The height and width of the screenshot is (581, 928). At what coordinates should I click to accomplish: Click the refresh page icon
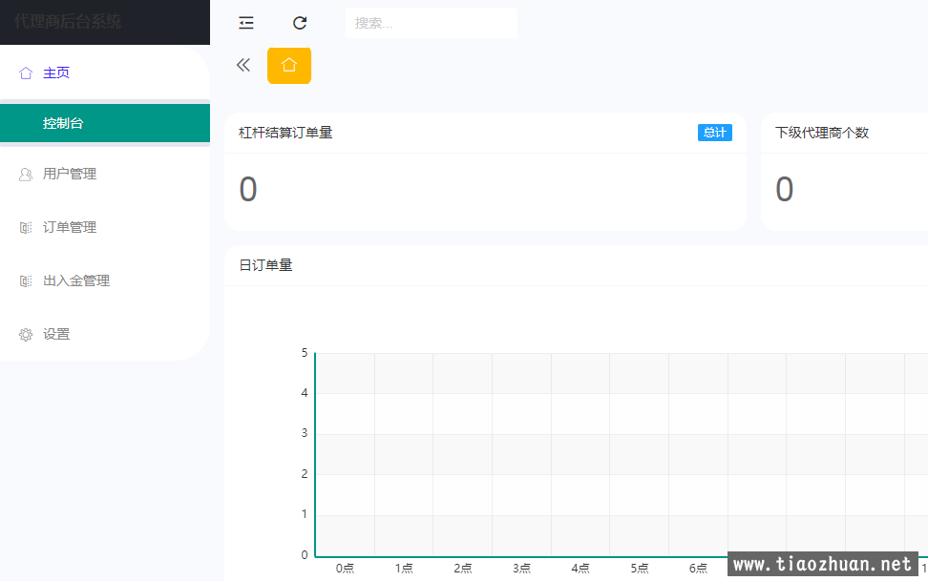(300, 23)
